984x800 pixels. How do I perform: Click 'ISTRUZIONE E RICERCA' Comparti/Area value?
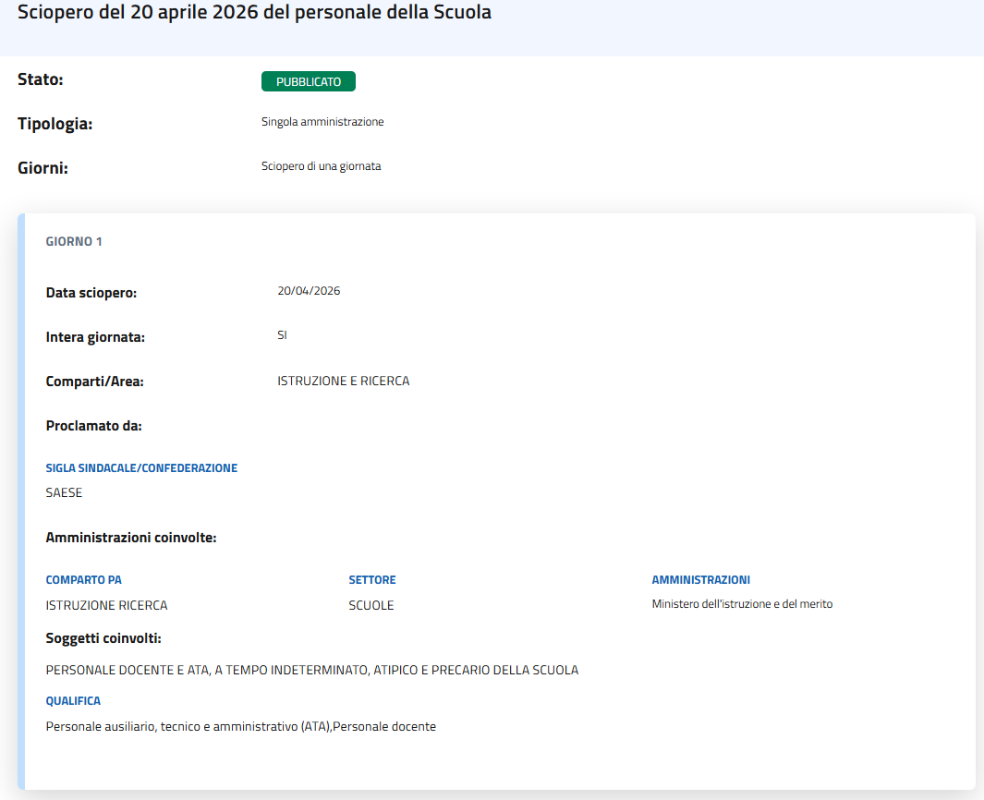tap(343, 381)
